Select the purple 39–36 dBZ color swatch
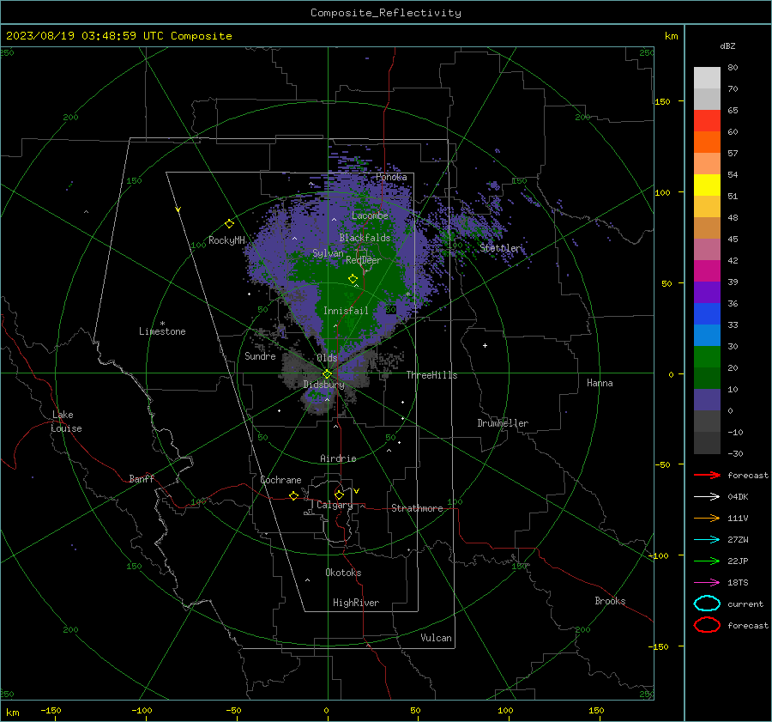772x722 pixels. click(707, 293)
